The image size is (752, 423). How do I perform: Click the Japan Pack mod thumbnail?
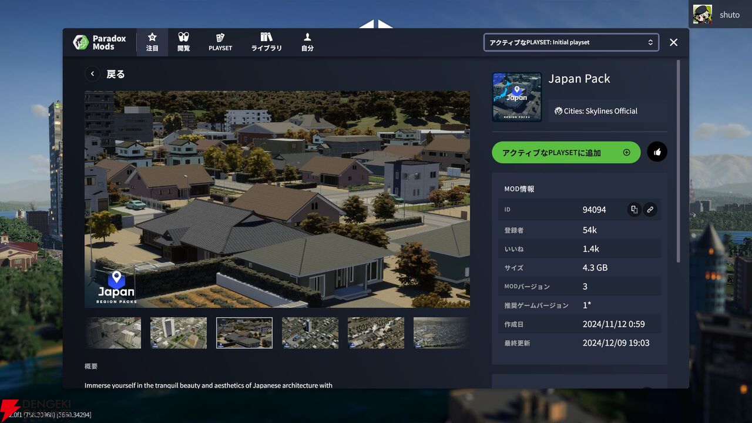[517, 98]
